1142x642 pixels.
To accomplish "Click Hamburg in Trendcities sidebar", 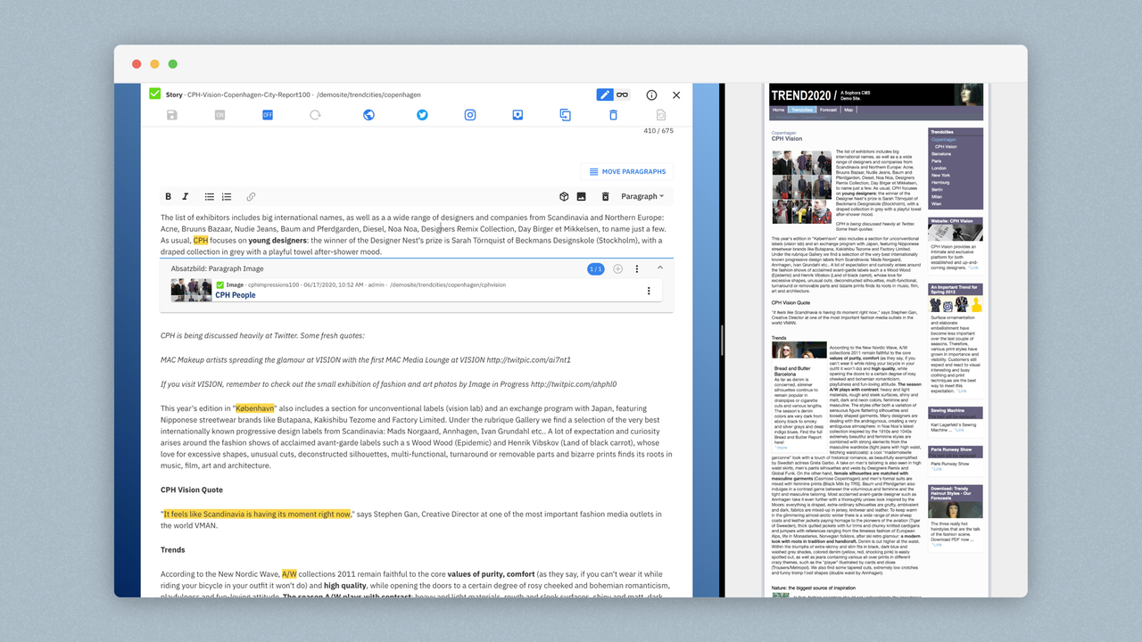I will (x=940, y=182).
